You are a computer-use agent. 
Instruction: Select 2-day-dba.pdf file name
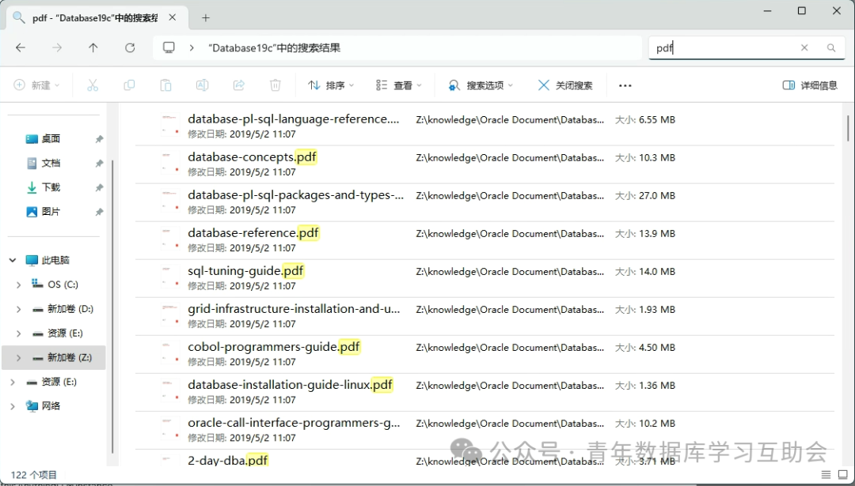(x=228, y=461)
